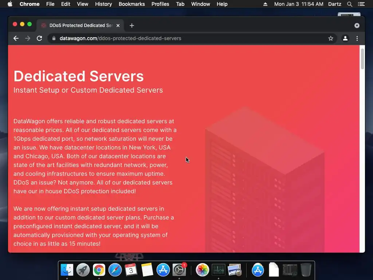
Task: Open the Dartz user menu
Action: (x=335, y=4)
